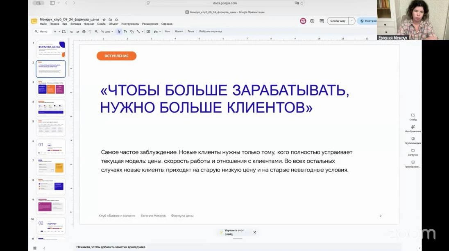449x251 pixels.
Task: Open the Объект menu
Action: pyautogui.click(x=113, y=24)
